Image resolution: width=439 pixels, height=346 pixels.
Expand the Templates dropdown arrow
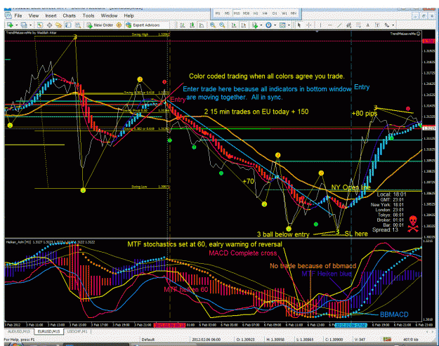(289, 25)
